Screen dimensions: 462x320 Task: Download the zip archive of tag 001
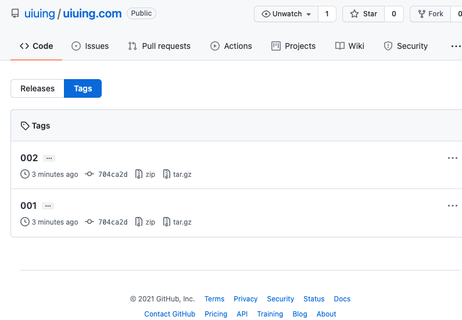(x=151, y=222)
